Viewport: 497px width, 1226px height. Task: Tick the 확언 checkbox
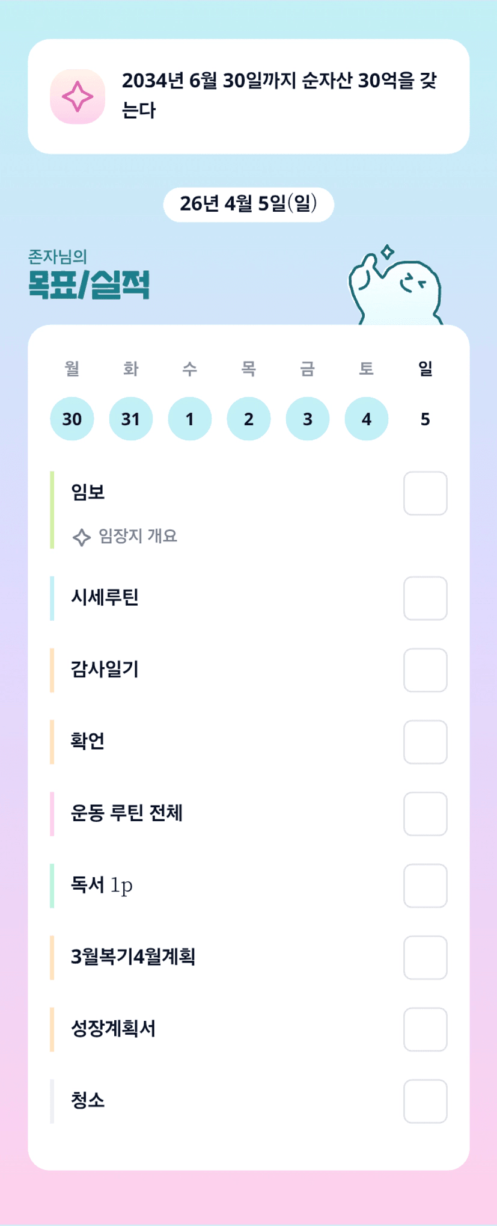(425, 742)
